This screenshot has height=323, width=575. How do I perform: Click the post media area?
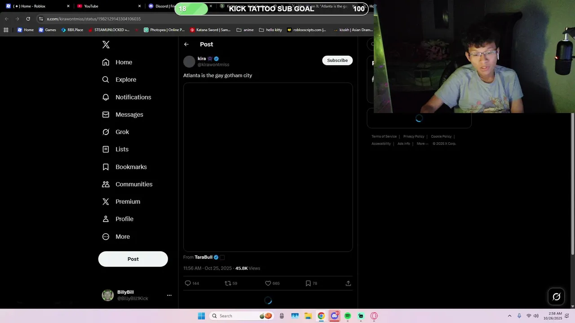[268, 167]
